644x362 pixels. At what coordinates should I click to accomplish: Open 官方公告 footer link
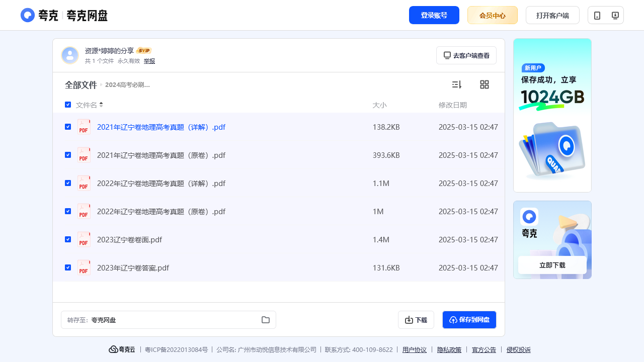[484, 350]
